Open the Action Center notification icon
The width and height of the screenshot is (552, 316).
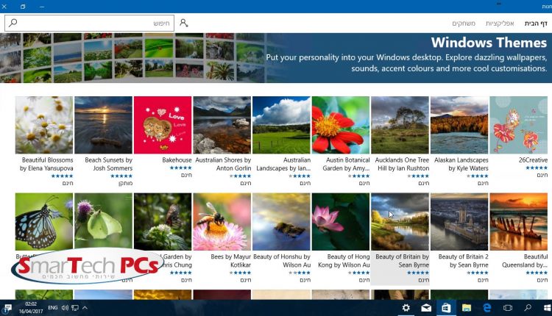pos(7,308)
